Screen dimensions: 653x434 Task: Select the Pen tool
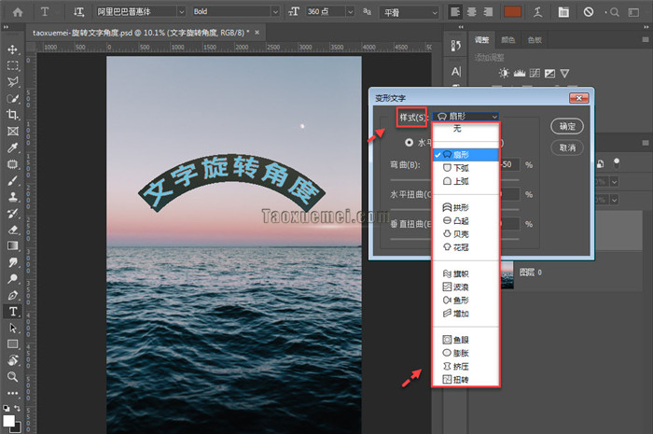(12, 295)
